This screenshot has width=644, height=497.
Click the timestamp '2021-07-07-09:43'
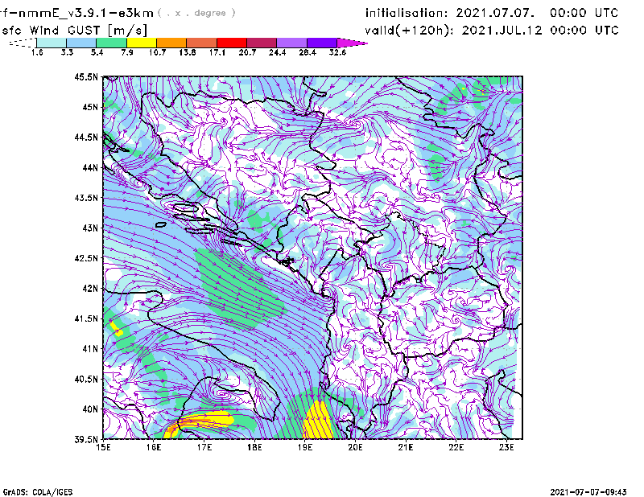[x=588, y=492]
